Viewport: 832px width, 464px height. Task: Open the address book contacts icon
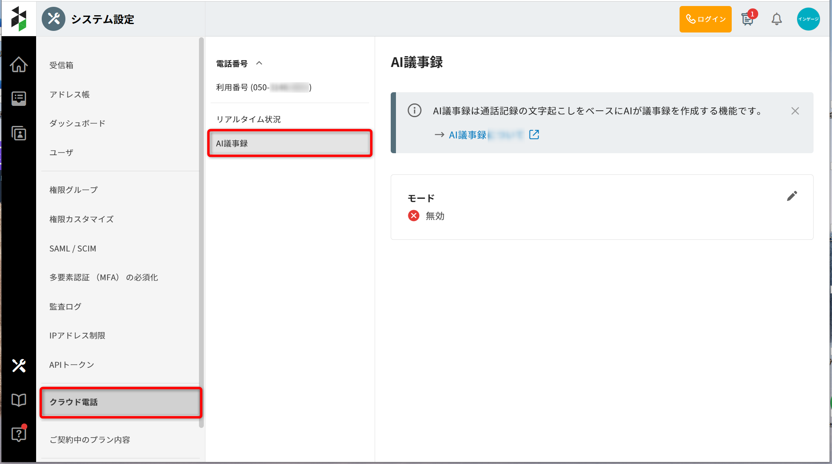(x=19, y=133)
